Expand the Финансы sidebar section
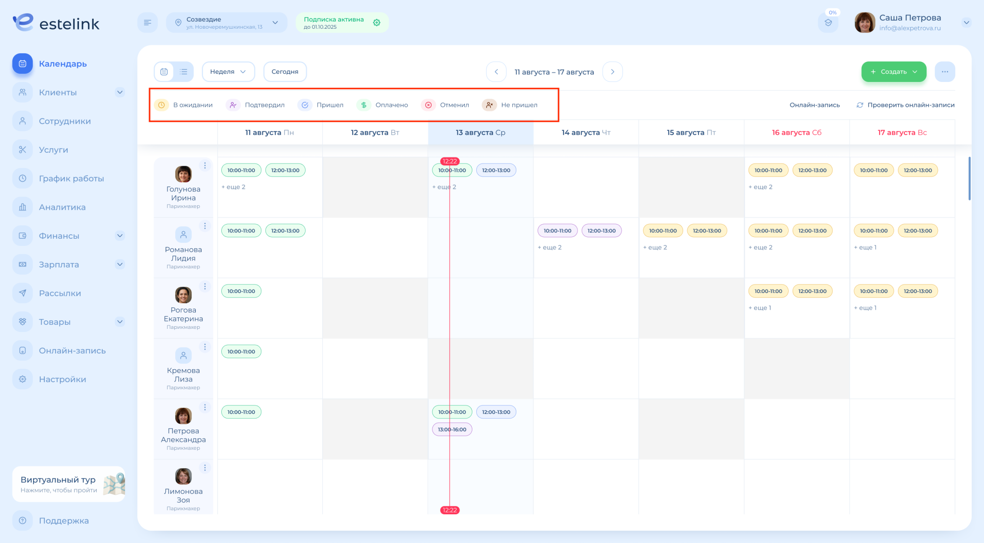 pyautogui.click(x=120, y=236)
